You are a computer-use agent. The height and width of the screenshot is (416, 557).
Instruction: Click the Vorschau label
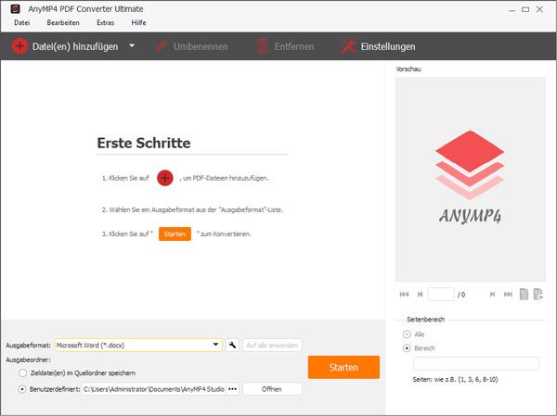408,69
